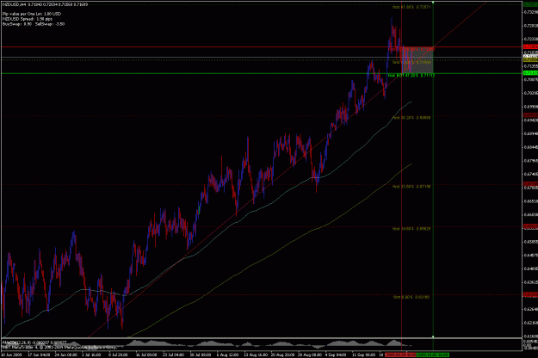Click the Fibonacci level label ending 0.69808
This screenshot has height=358, width=538.
pos(411,118)
